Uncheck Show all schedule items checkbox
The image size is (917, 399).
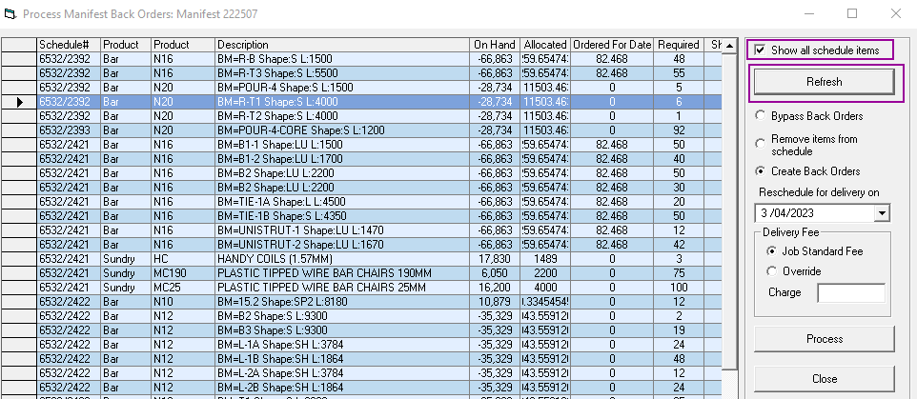tap(760, 50)
